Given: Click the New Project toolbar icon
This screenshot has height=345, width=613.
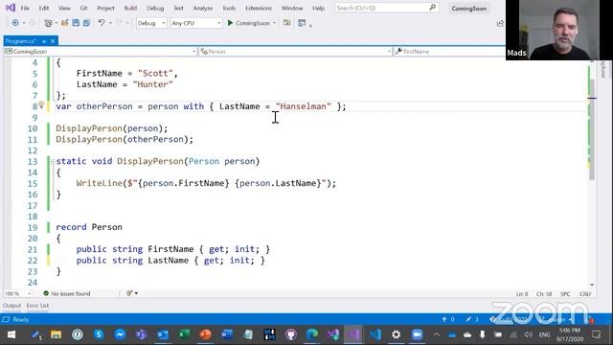Looking at the screenshot, I should (x=48, y=23).
